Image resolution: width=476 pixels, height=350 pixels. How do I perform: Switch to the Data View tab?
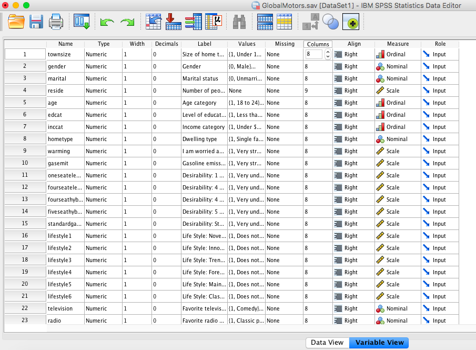327,343
